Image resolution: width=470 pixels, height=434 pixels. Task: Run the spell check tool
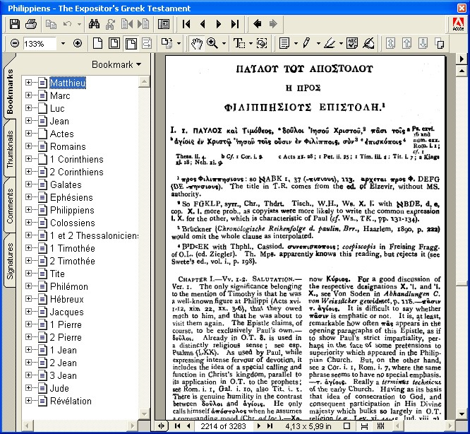(x=352, y=44)
